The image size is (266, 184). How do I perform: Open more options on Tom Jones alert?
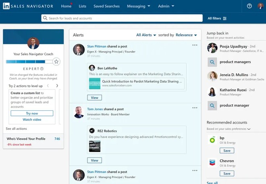195,108
